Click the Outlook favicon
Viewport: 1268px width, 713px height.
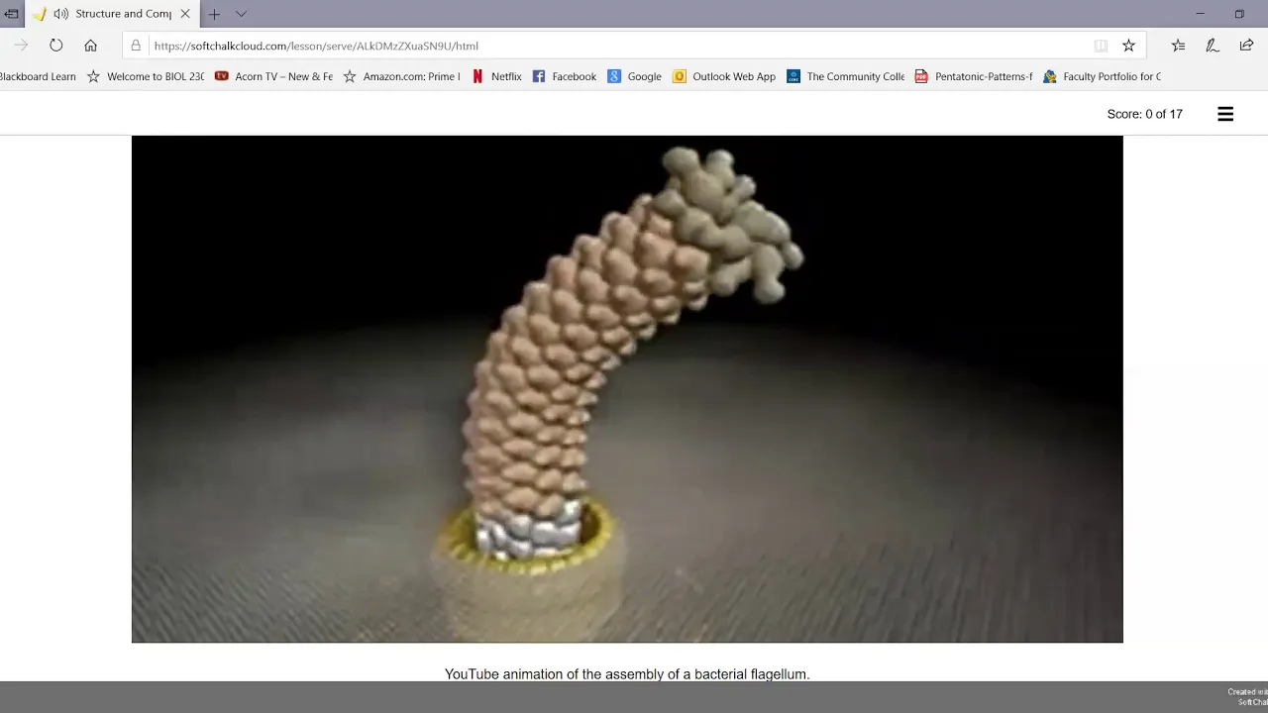[679, 76]
